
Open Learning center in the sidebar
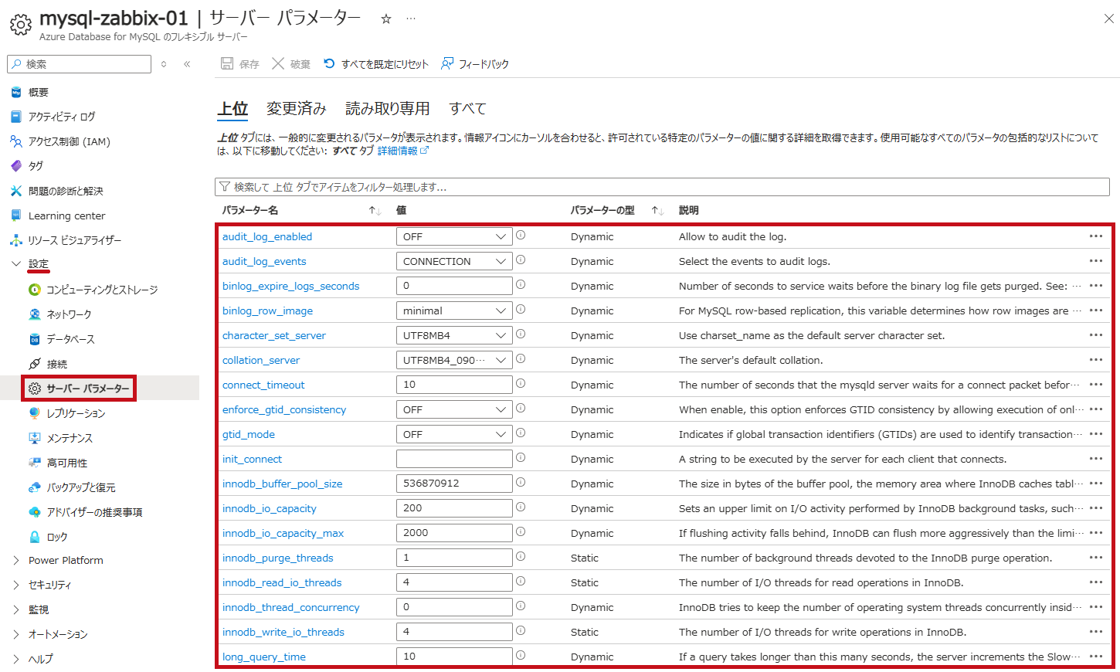click(x=66, y=216)
